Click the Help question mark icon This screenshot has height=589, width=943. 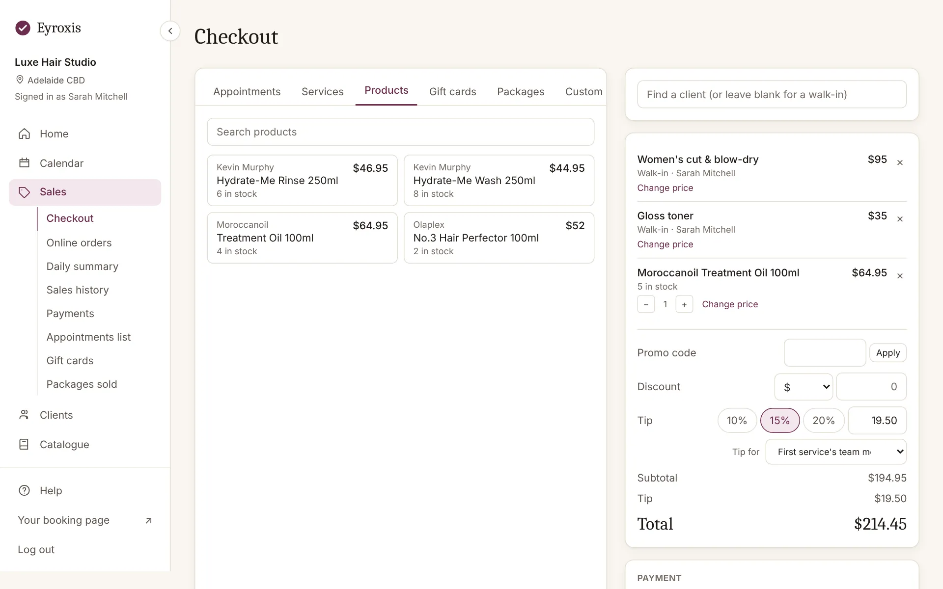[24, 490]
